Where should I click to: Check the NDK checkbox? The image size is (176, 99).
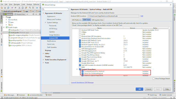[x=80, y=67]
